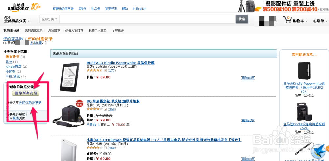Select the 我的亚马逊 tab
This screenshot has height=161, width=329.
[12, 30]
